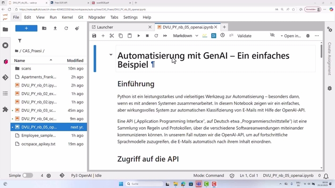Open the scans folder
This screenshot has width=335, height=188.
26,69
